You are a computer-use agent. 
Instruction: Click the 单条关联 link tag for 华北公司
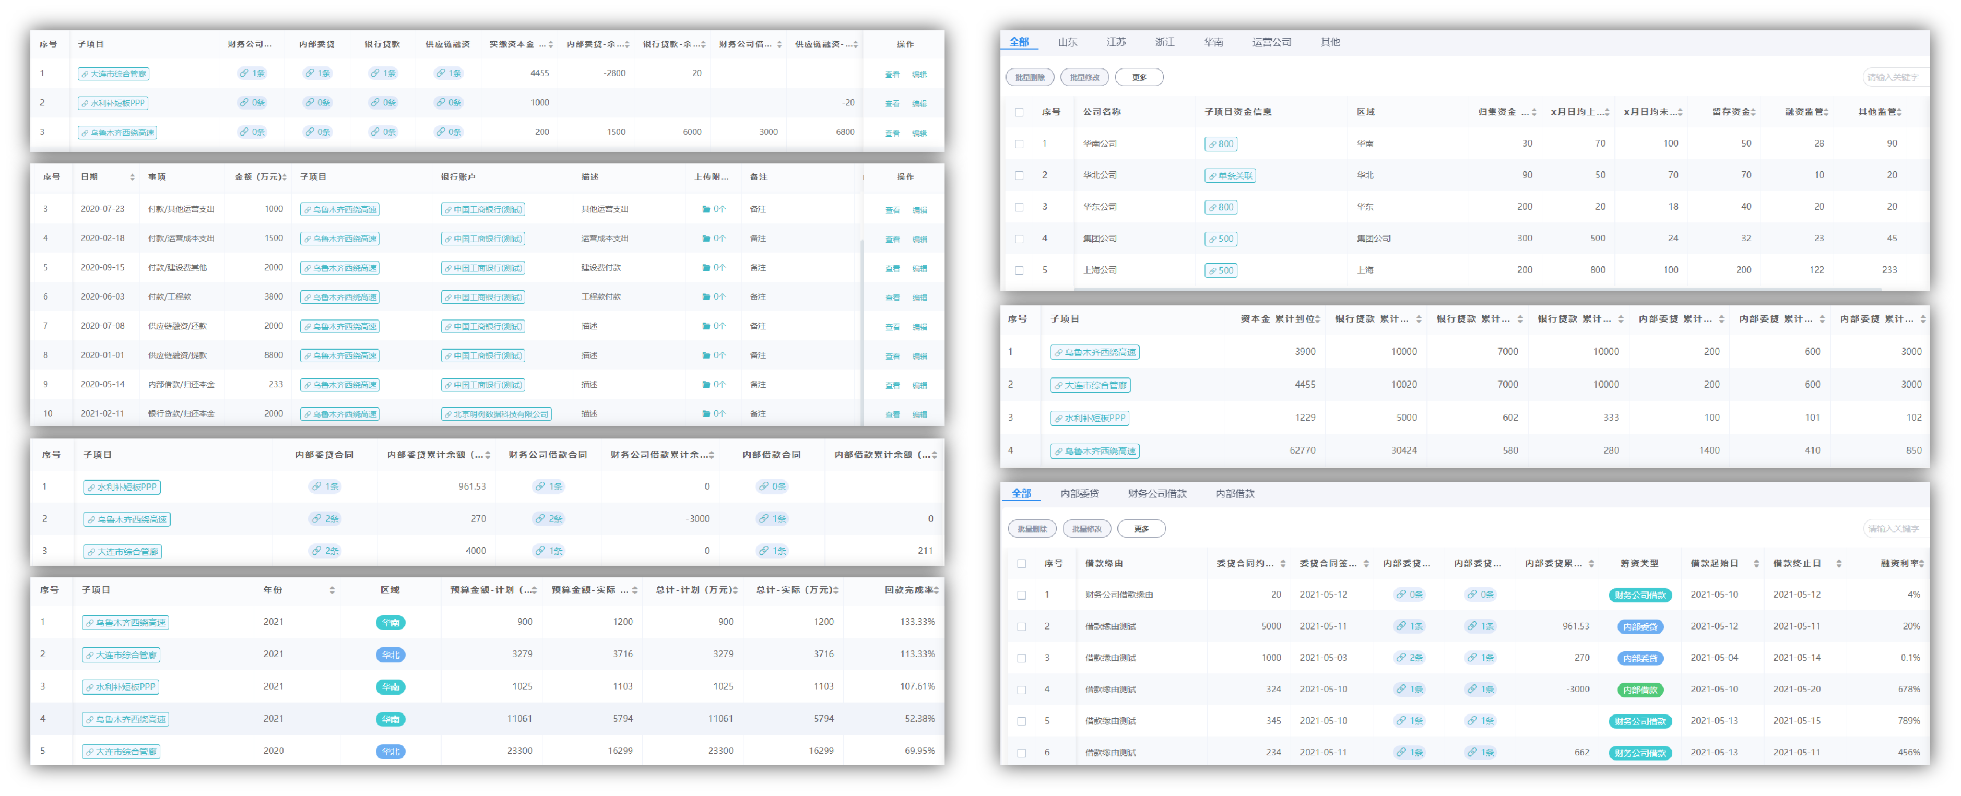1230,176
